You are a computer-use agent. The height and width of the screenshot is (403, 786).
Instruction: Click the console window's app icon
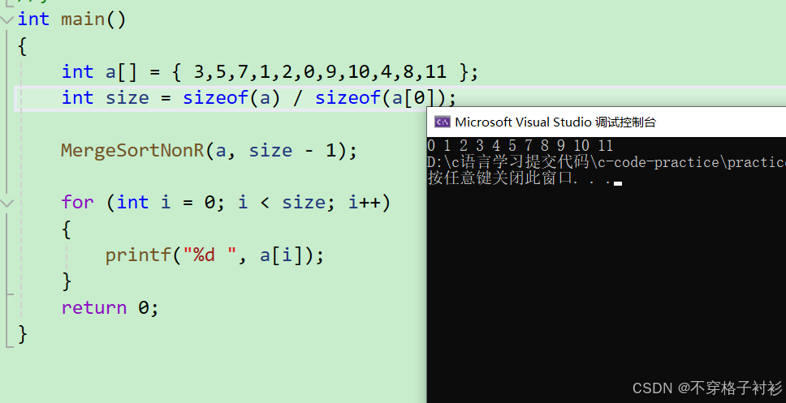click(442, 122)
